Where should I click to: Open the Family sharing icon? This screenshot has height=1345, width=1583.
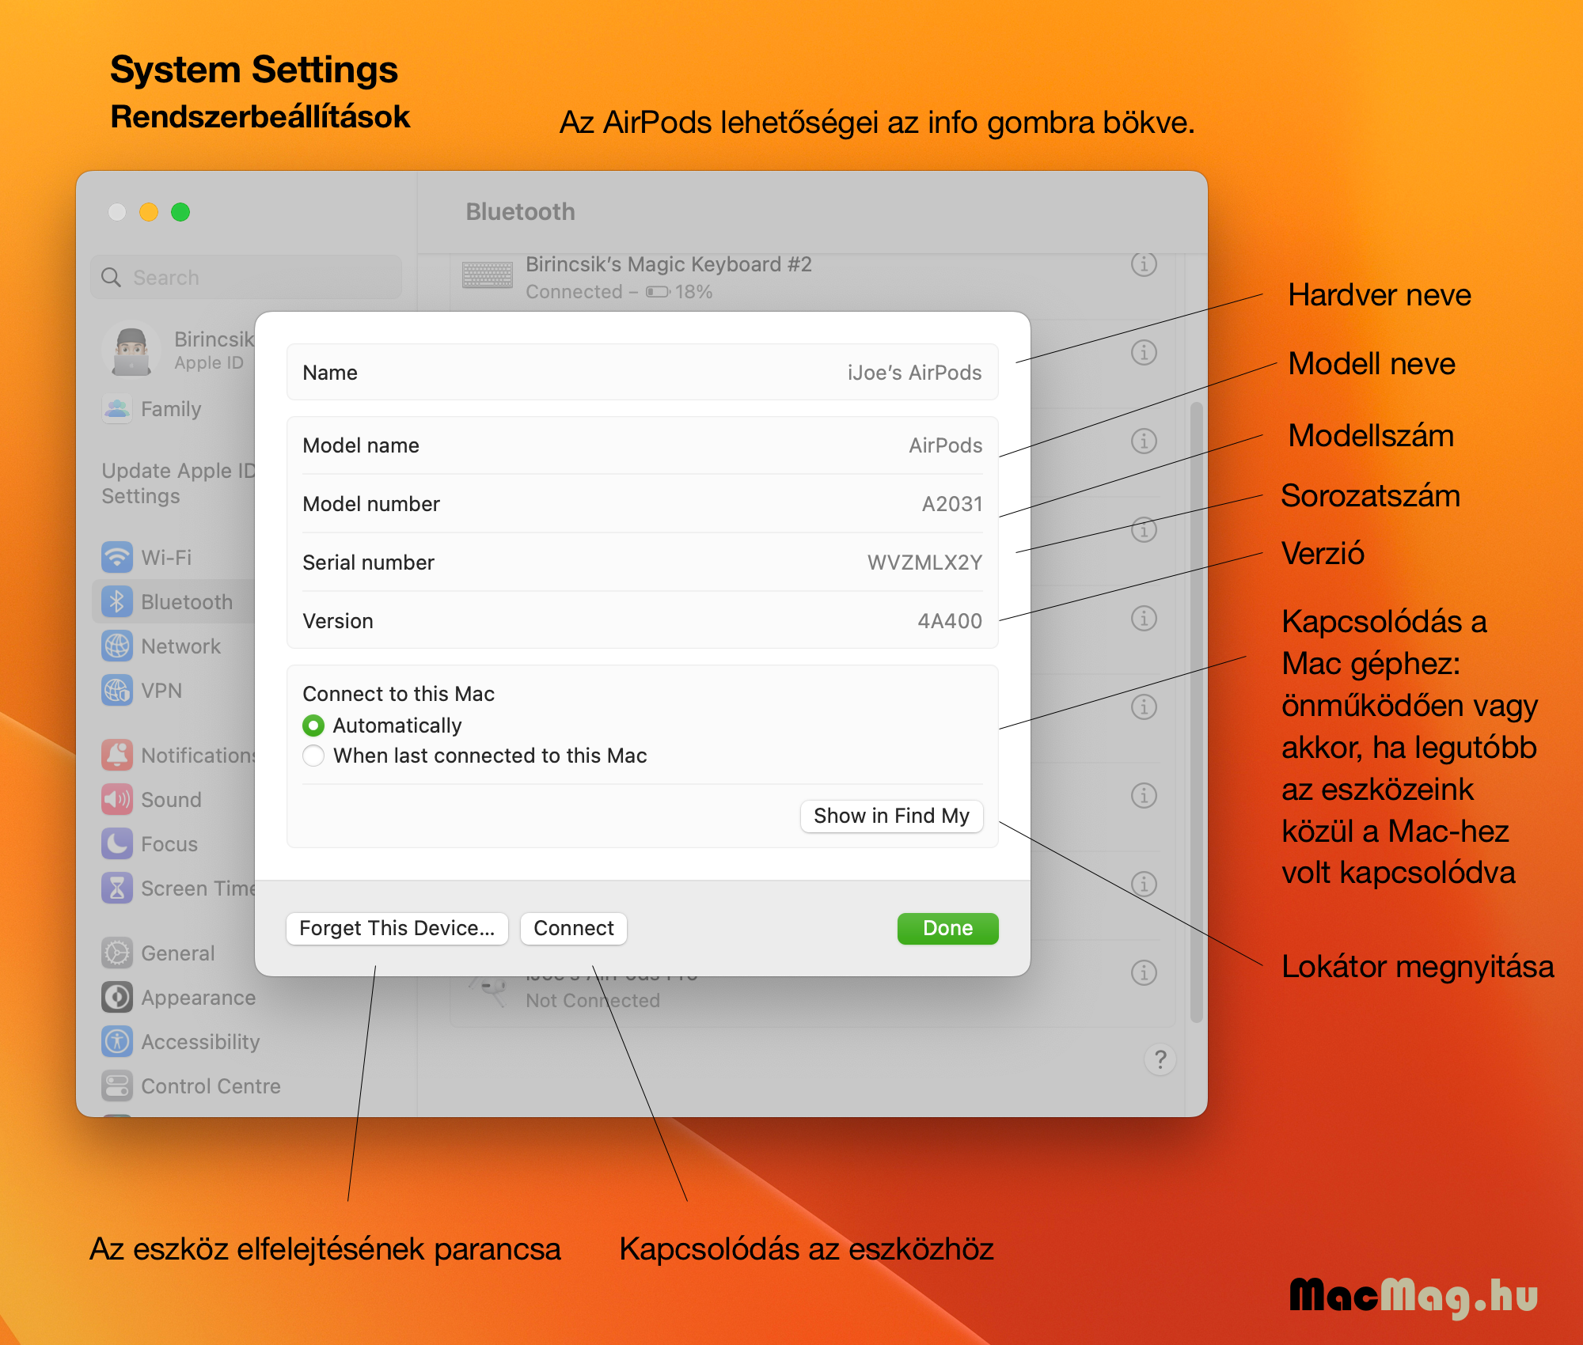(117, 408)
